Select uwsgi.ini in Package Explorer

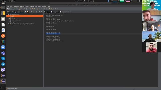coord(13,22)
